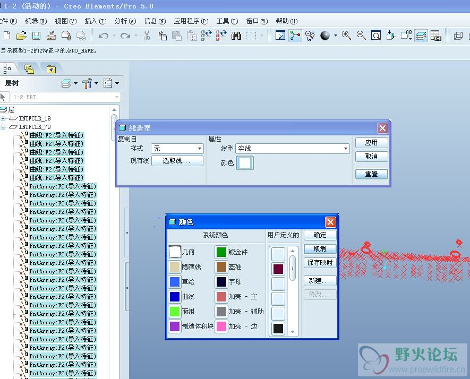Select the maroon user-defined color swatch
Screen dimensions: 470x379
[278, 269]
